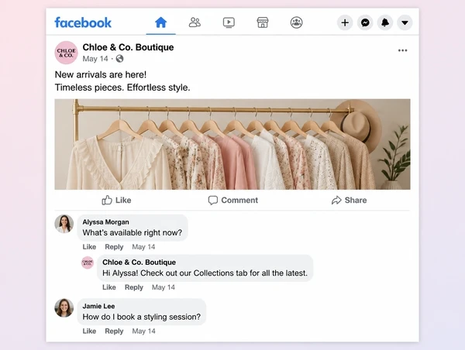Expand the account dropdown arrow

point(405,22)
